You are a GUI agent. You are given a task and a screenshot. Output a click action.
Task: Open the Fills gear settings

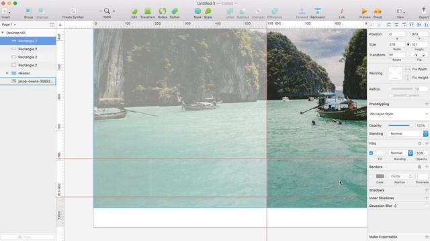click(x=419, y=143)
